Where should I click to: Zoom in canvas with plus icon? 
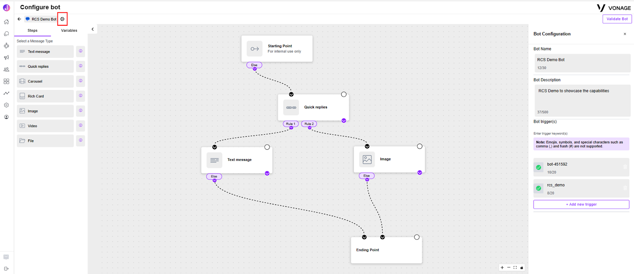coord(502,268)
